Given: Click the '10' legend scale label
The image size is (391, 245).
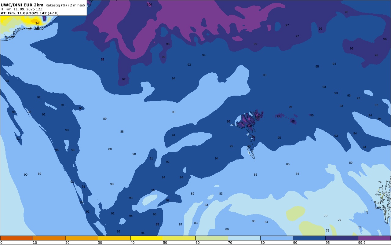Looking at the screenshot, I should coord(35,243).
